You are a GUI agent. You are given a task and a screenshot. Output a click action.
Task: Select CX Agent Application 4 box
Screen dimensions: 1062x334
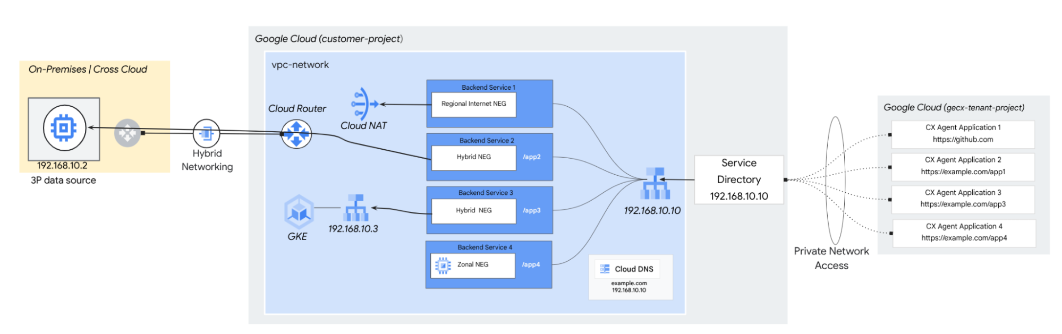coord(964,233)
